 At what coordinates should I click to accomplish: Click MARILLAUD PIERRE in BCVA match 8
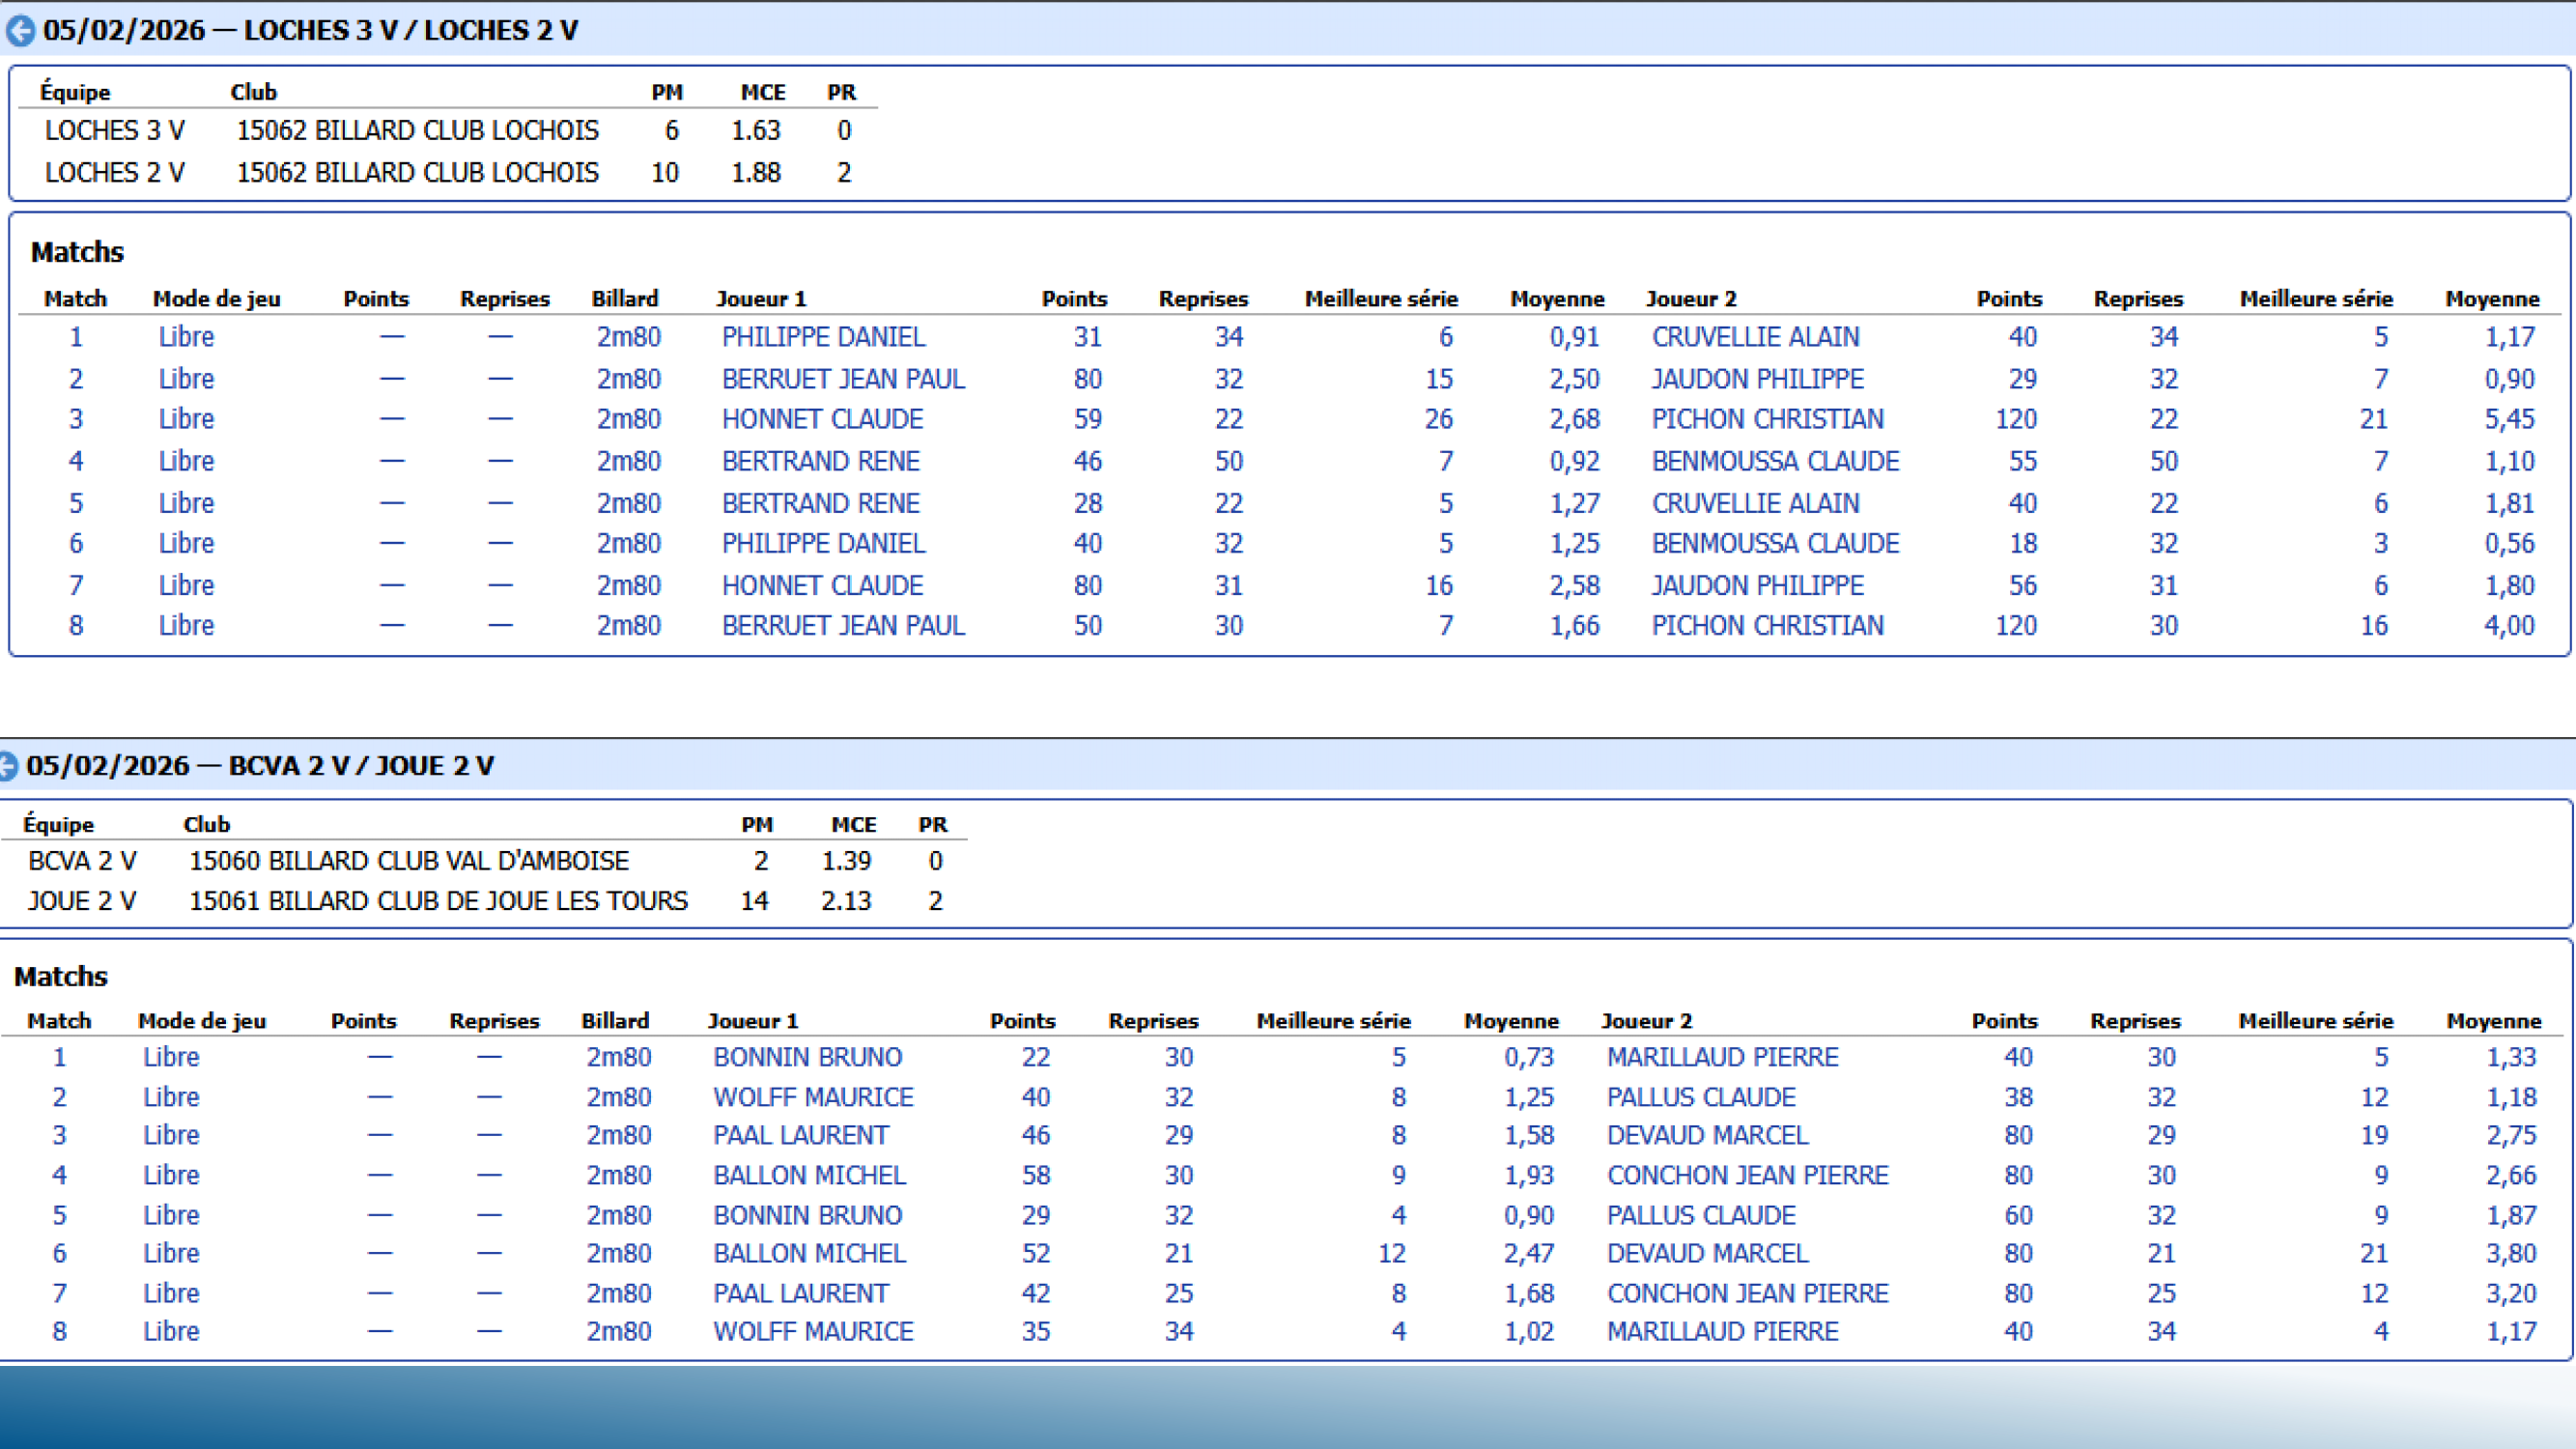point(1721,1331)
